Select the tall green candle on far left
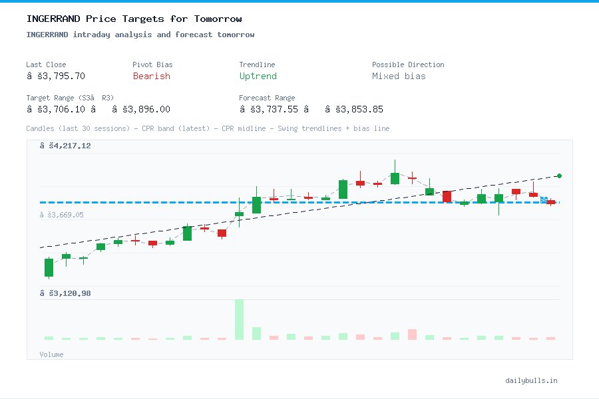 click(x=48, y=267)
